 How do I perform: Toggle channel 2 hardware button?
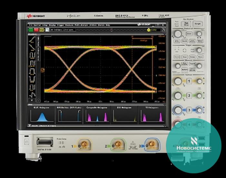point(189,95)
